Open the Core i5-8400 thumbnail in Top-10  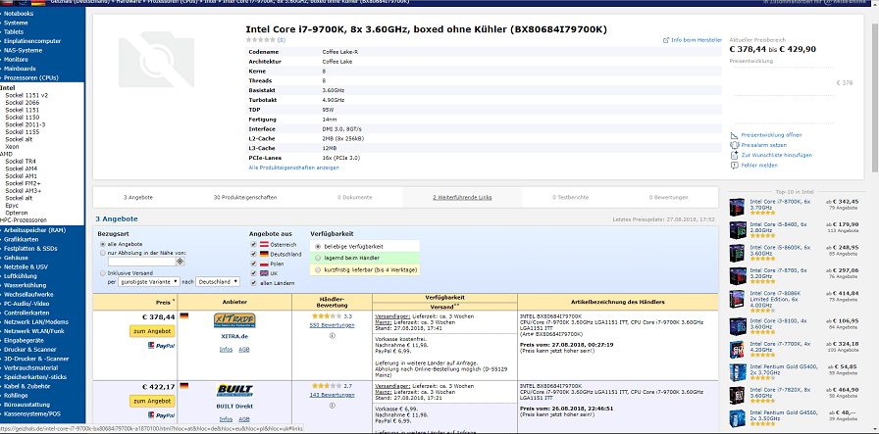(x=736, y=231)
